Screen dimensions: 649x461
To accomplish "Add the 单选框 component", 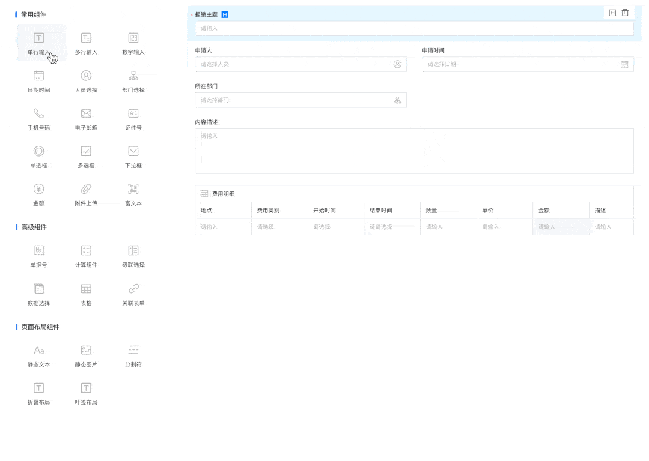I will tap(39, 157).
